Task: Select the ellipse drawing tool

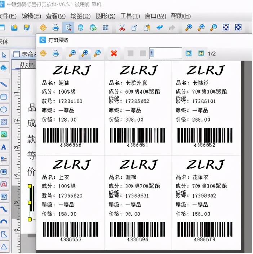Action: point(4,109)
